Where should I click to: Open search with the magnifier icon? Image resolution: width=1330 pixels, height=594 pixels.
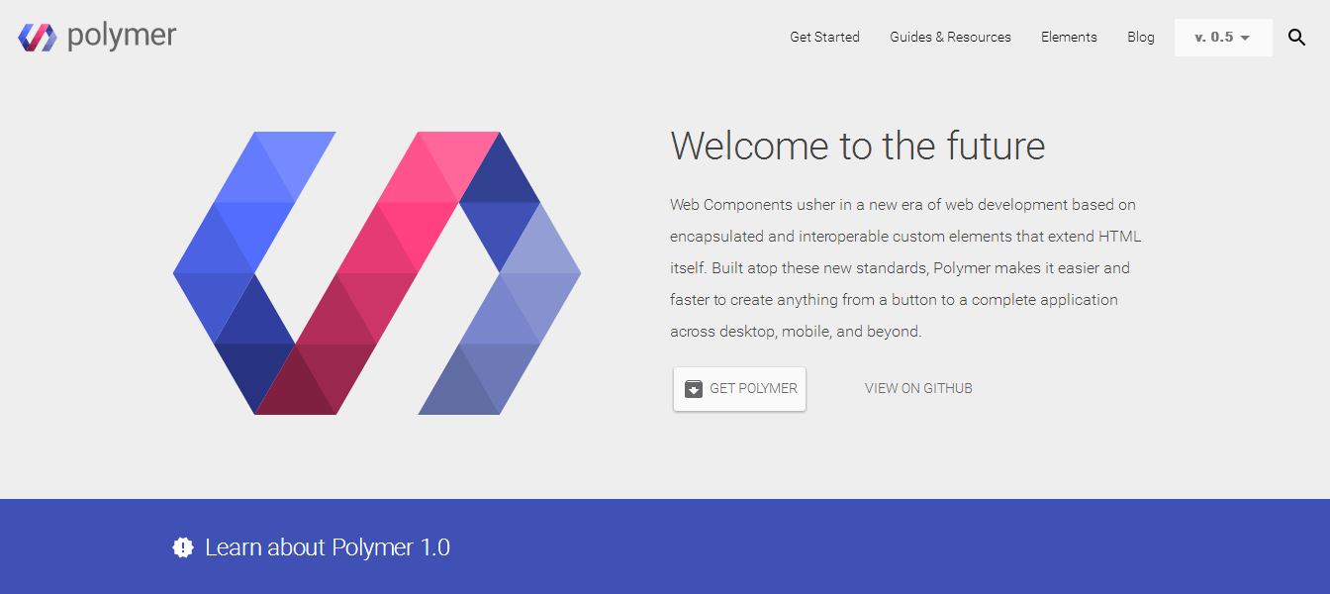pos(1296,38)
